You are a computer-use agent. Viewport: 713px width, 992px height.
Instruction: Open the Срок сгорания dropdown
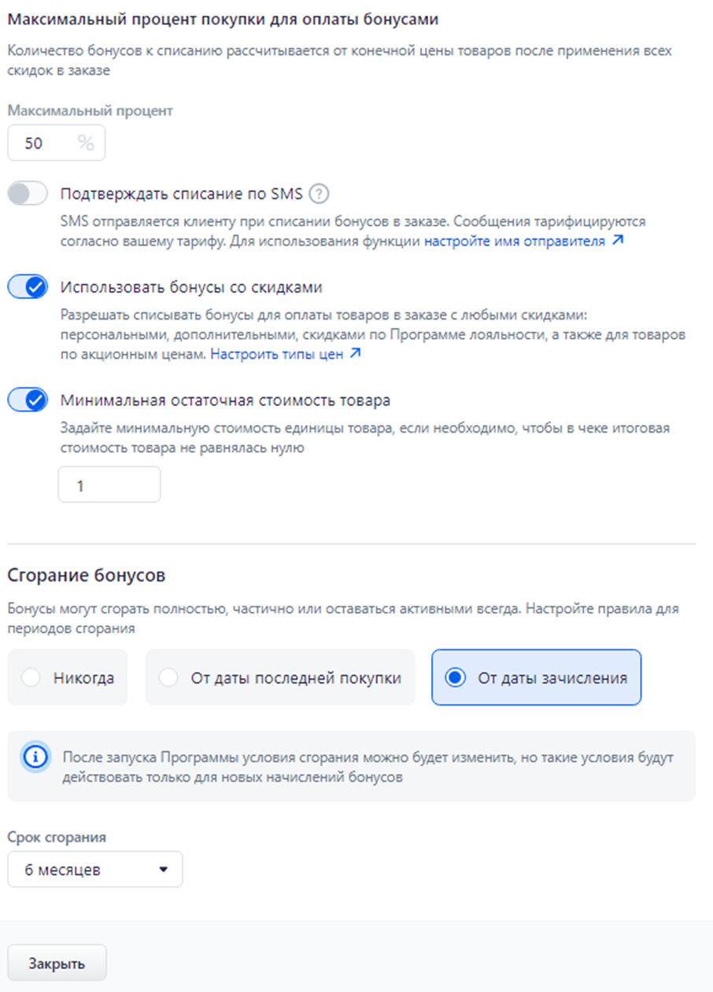pos(95,869)
